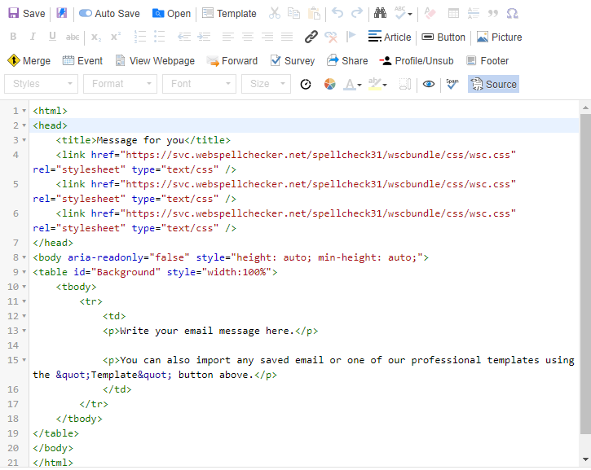Toggle Bold formatting
The image size is (591, 470).
(x=13, y=37)
